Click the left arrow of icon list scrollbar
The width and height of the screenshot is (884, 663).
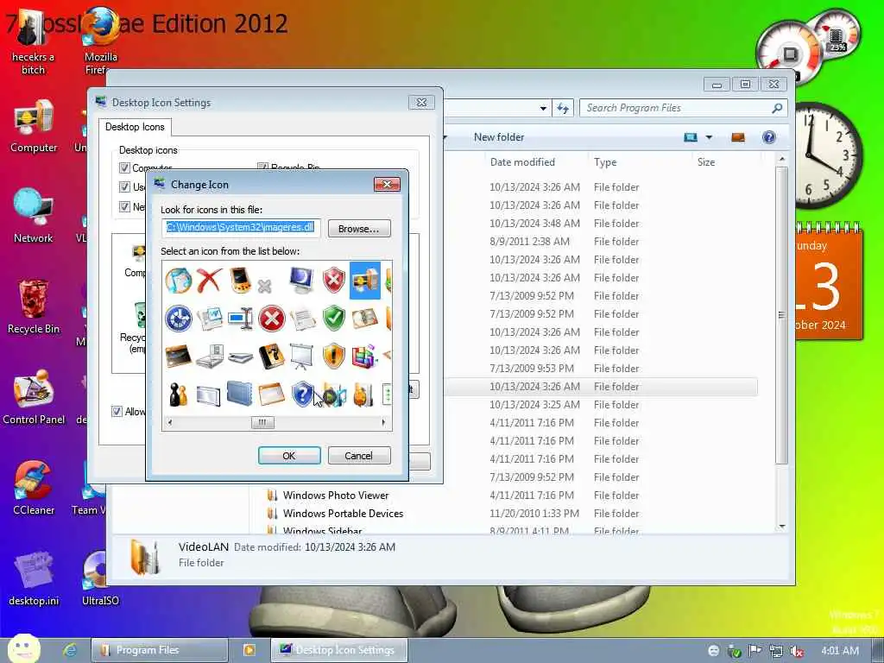[x=170, y=422]
